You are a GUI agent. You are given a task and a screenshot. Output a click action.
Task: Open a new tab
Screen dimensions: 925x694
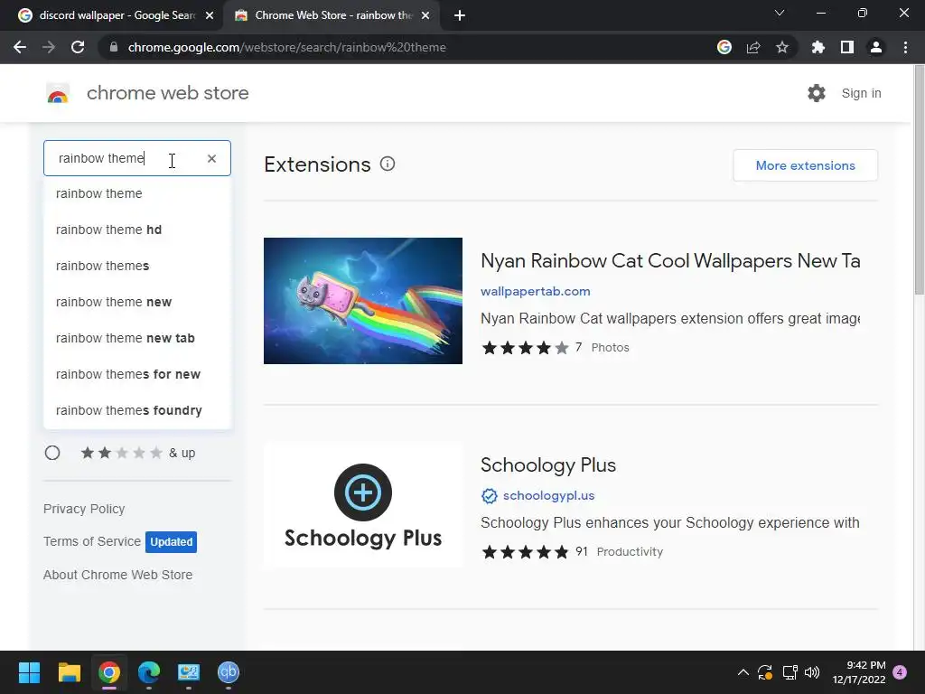(460, 15)
